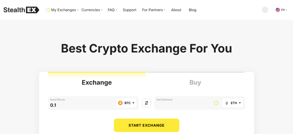
Task: Open the Currencies menu
Action: coord(92,10)
